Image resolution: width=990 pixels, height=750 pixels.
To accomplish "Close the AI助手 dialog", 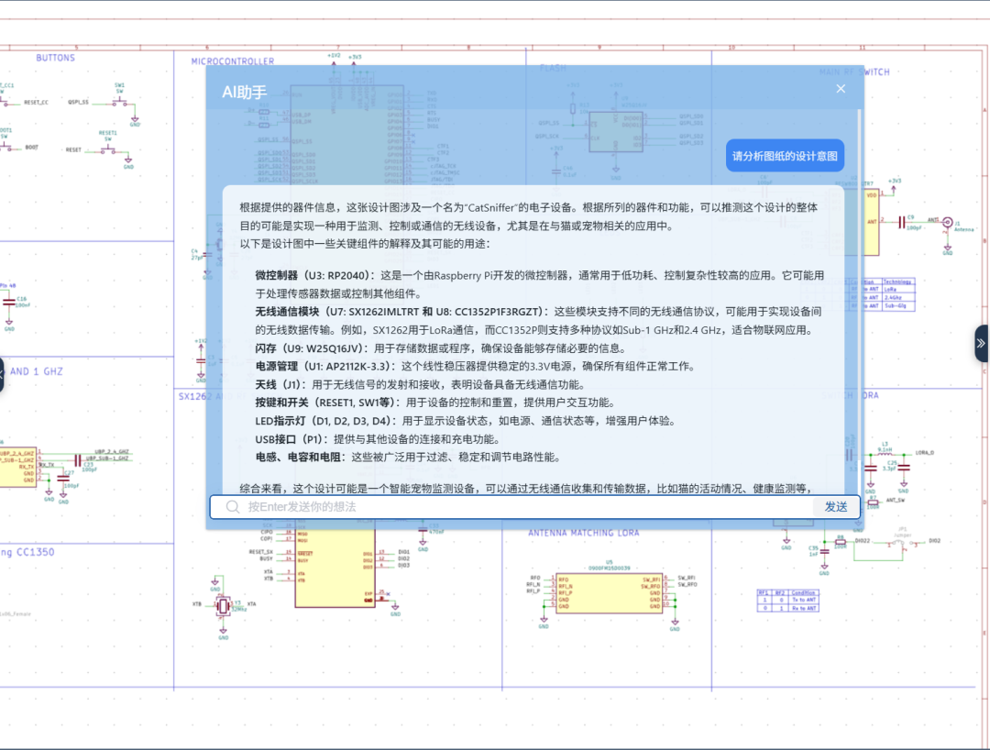I will [x=841, y=89].
